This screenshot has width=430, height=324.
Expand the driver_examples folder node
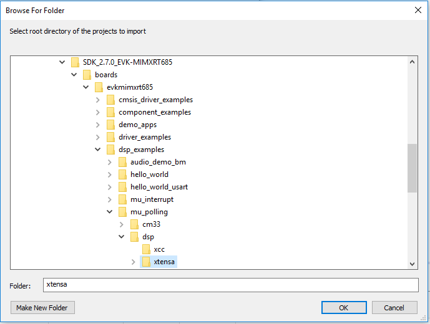tap(97, 137)
